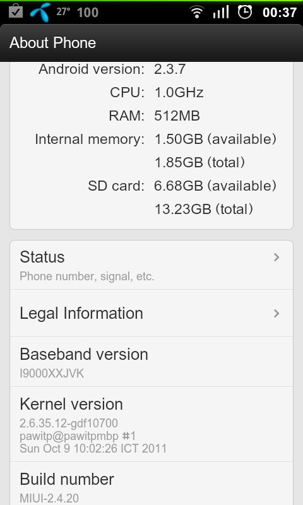Tap the About Phone title bar
This screenshot has height=505, width=303.
pos(151,42)
